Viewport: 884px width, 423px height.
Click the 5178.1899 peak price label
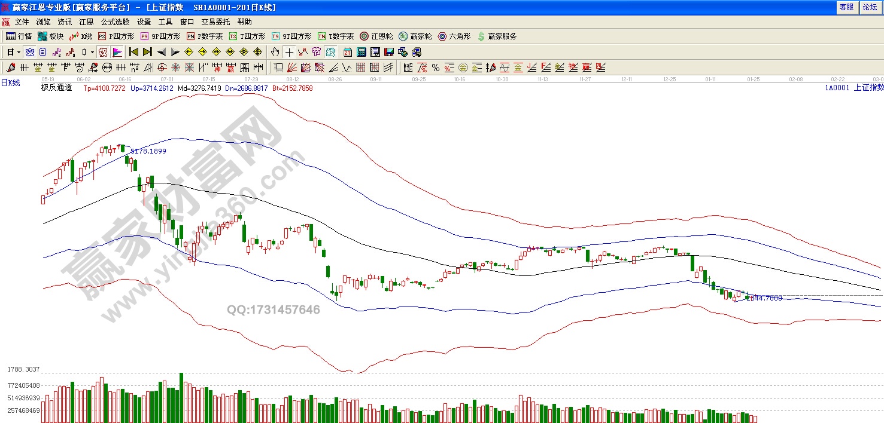148,151
